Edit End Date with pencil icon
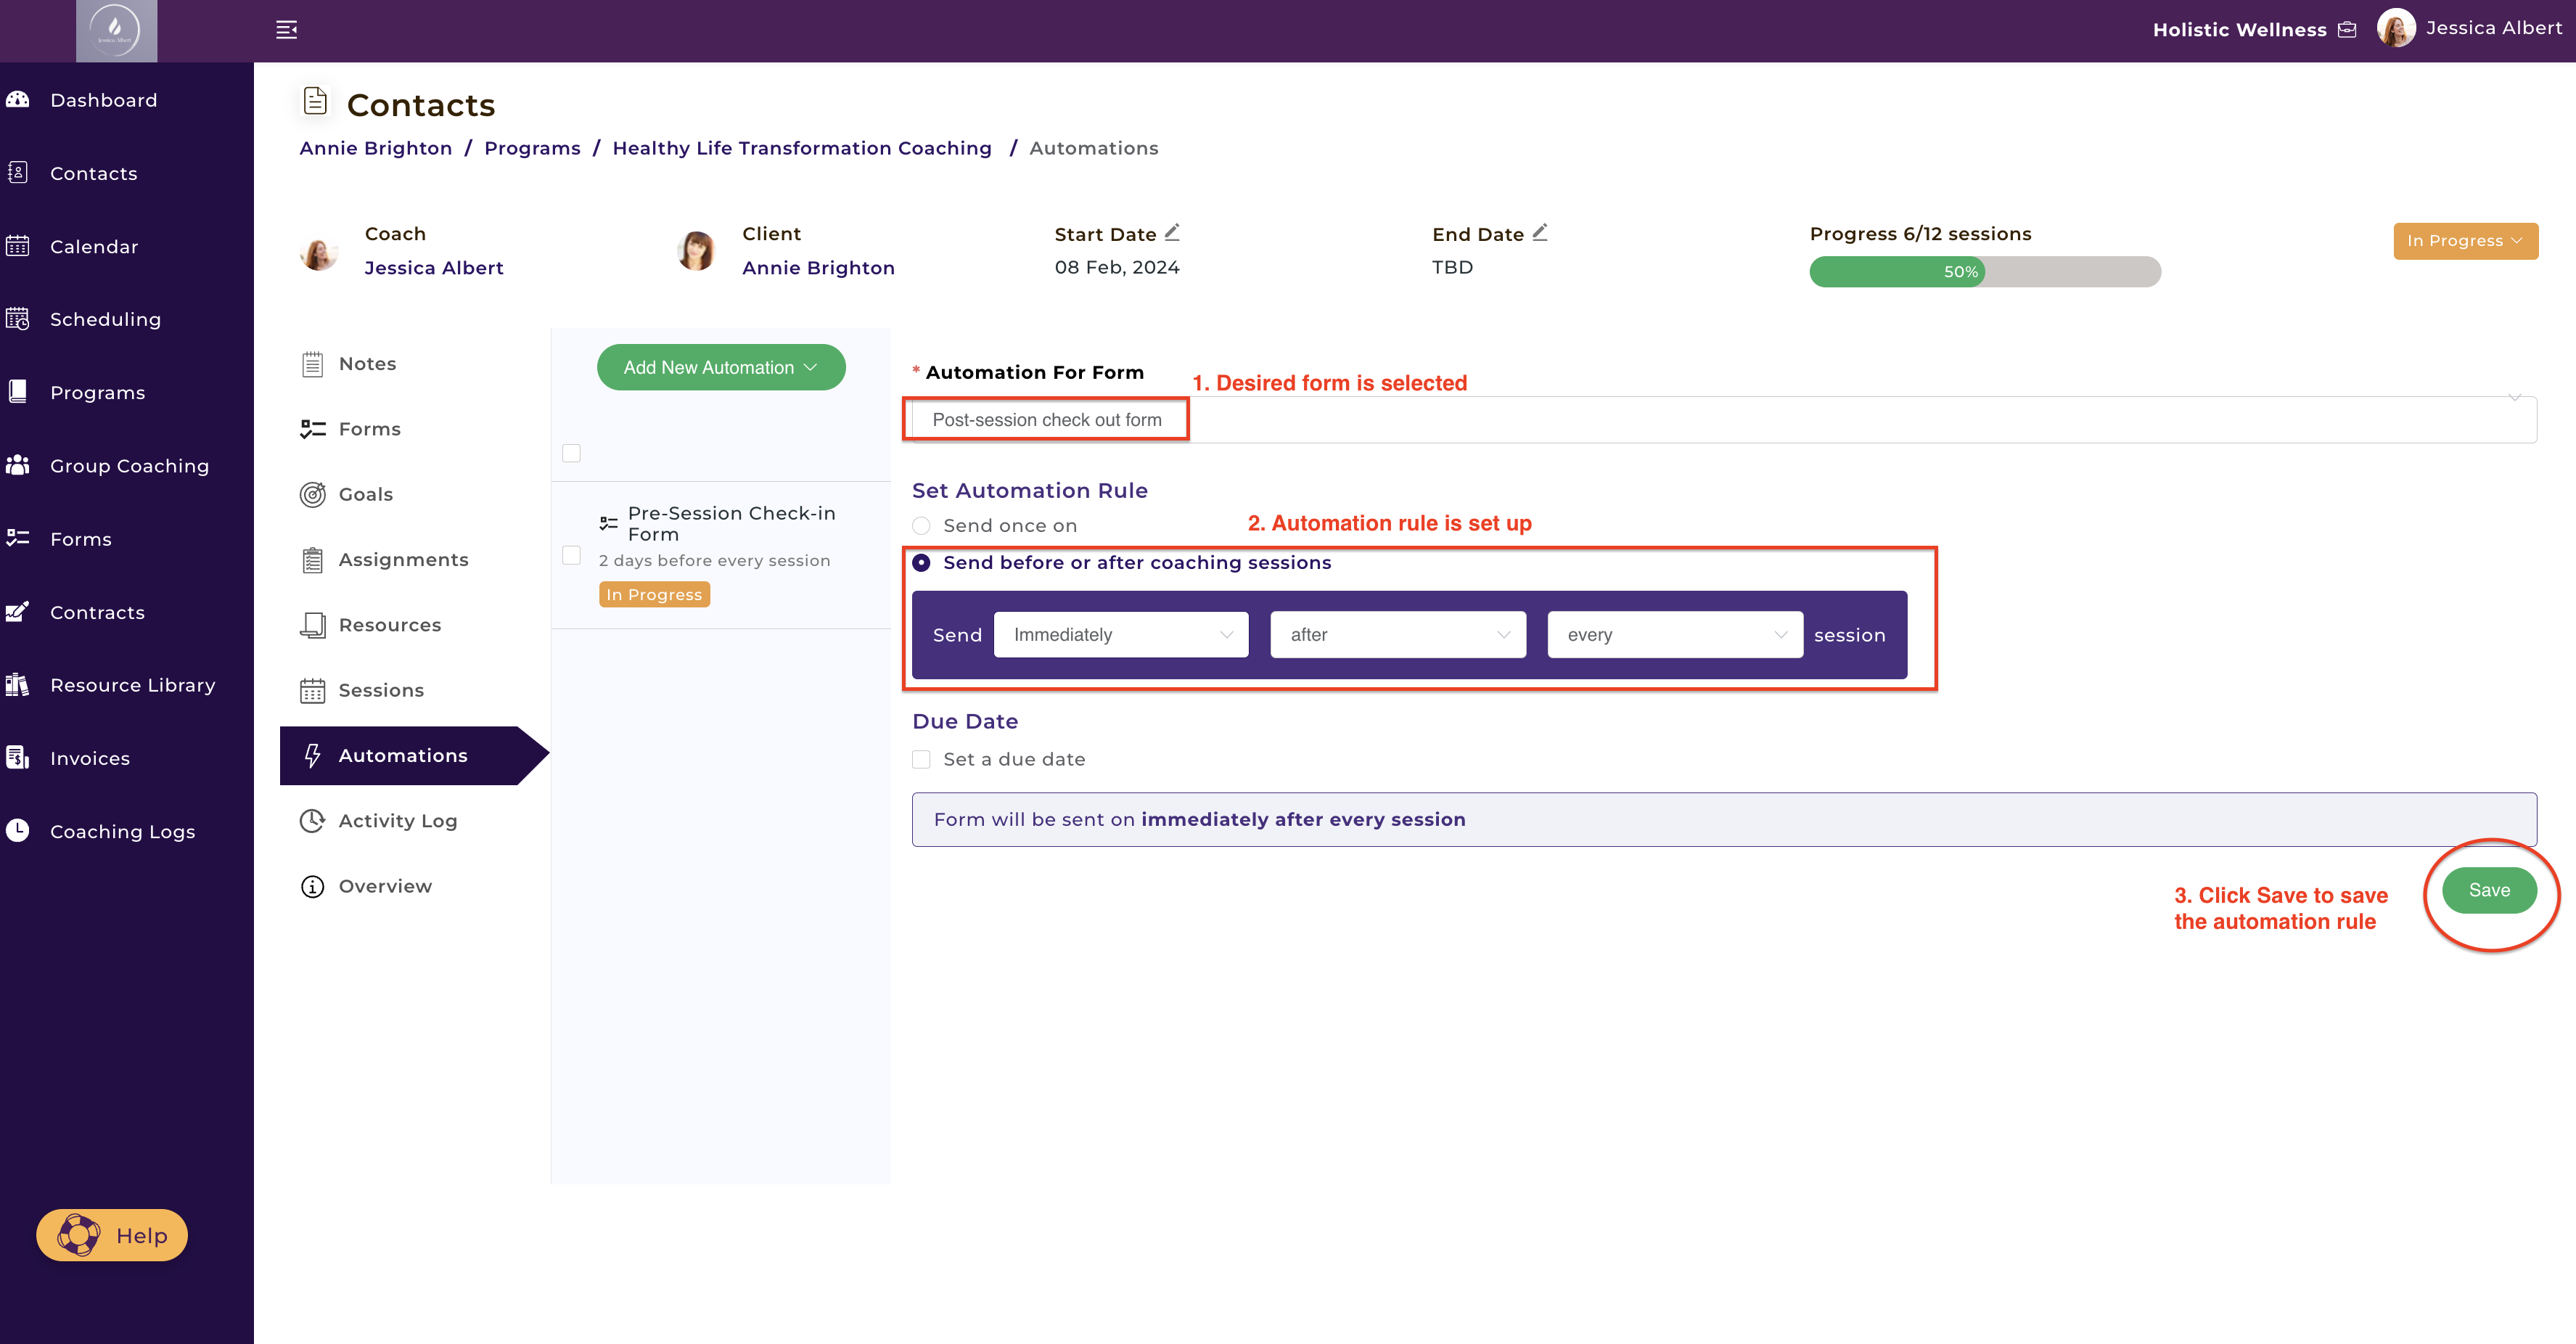The width and height of the screenshot is (2576, 1344). pos(1540,232)
